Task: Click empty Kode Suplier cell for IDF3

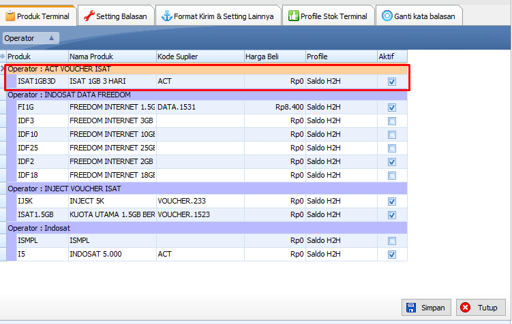Action: (200, 120)
